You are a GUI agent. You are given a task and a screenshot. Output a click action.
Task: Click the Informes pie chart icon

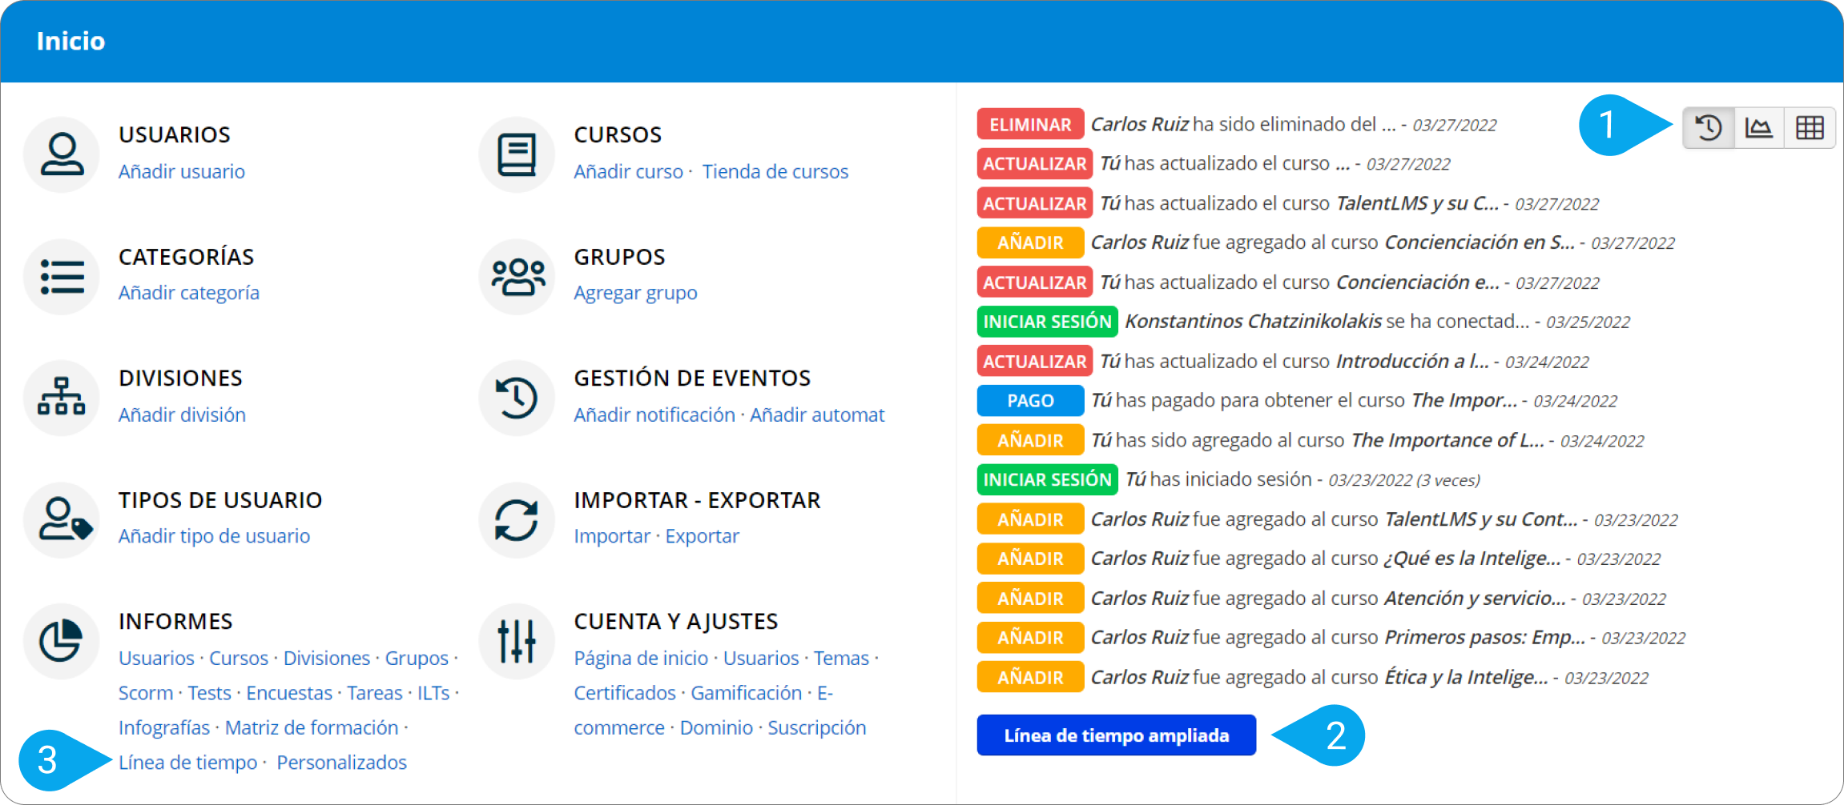[x=62, y=641]
